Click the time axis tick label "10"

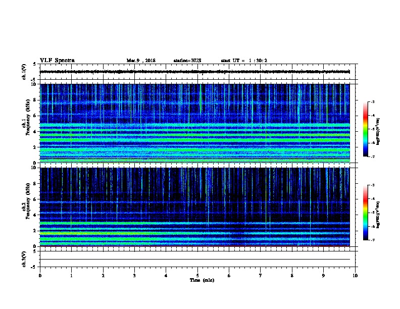pos(355,276)
